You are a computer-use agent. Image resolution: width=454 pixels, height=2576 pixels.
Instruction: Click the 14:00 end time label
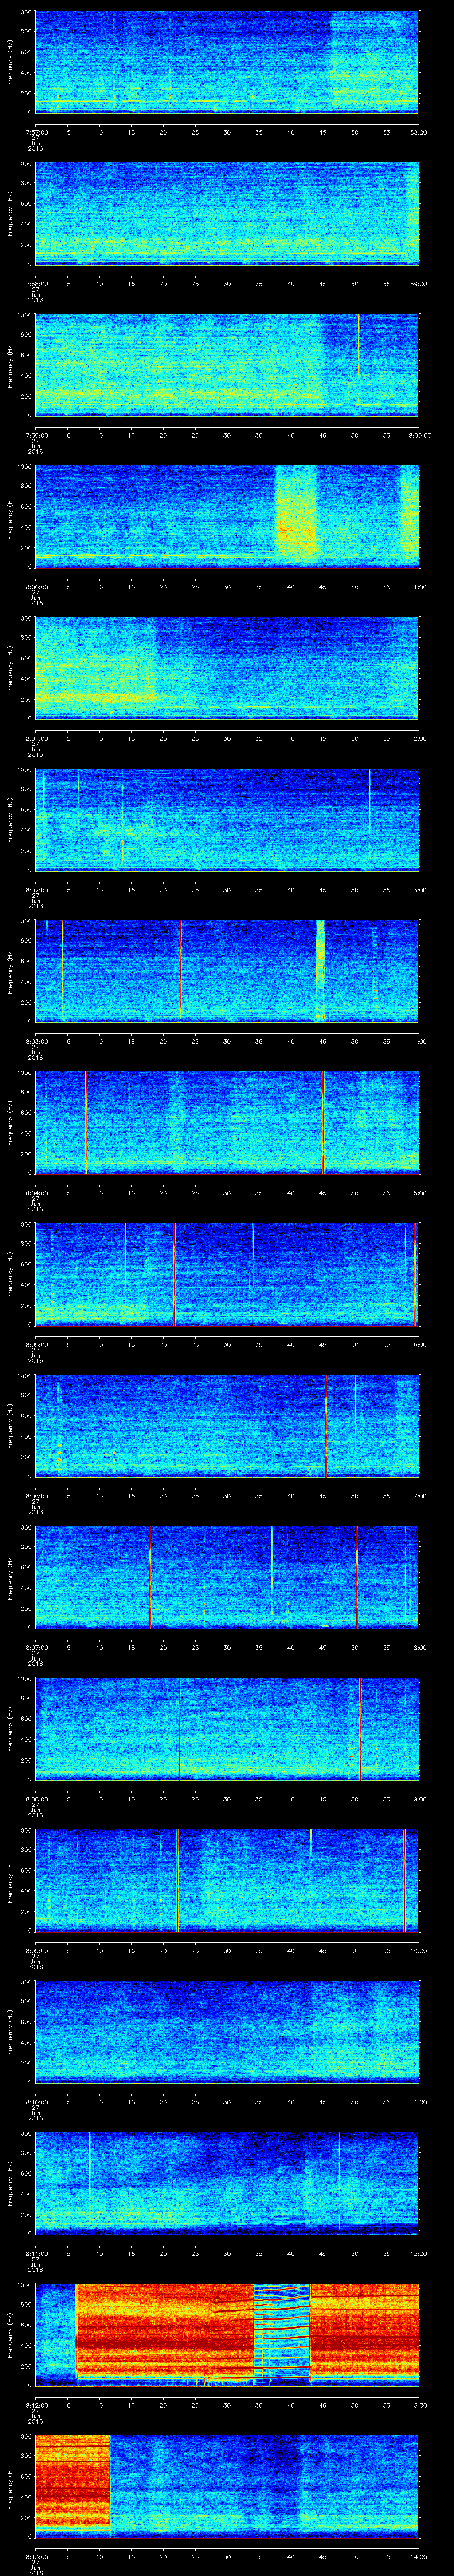coord(418,2557)
